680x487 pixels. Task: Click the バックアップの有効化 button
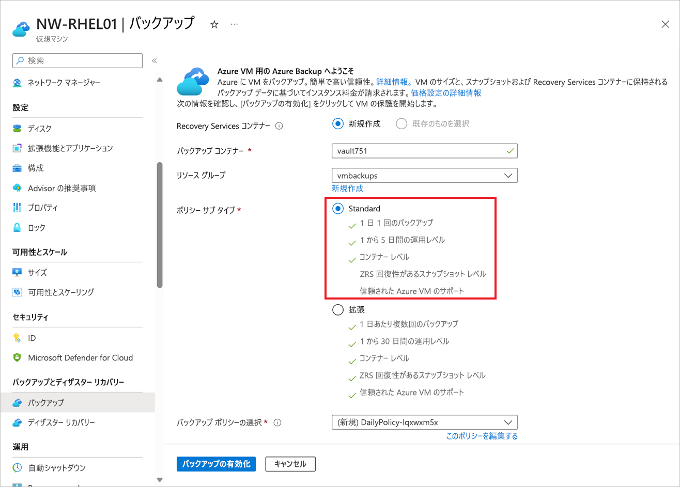click(x=217, y=464)
